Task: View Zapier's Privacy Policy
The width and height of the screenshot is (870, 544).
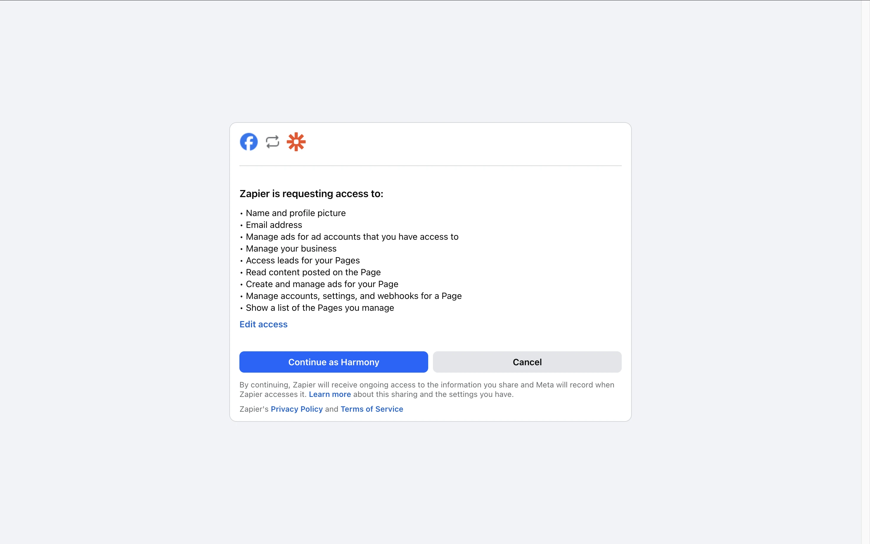Action: point(297,409)
